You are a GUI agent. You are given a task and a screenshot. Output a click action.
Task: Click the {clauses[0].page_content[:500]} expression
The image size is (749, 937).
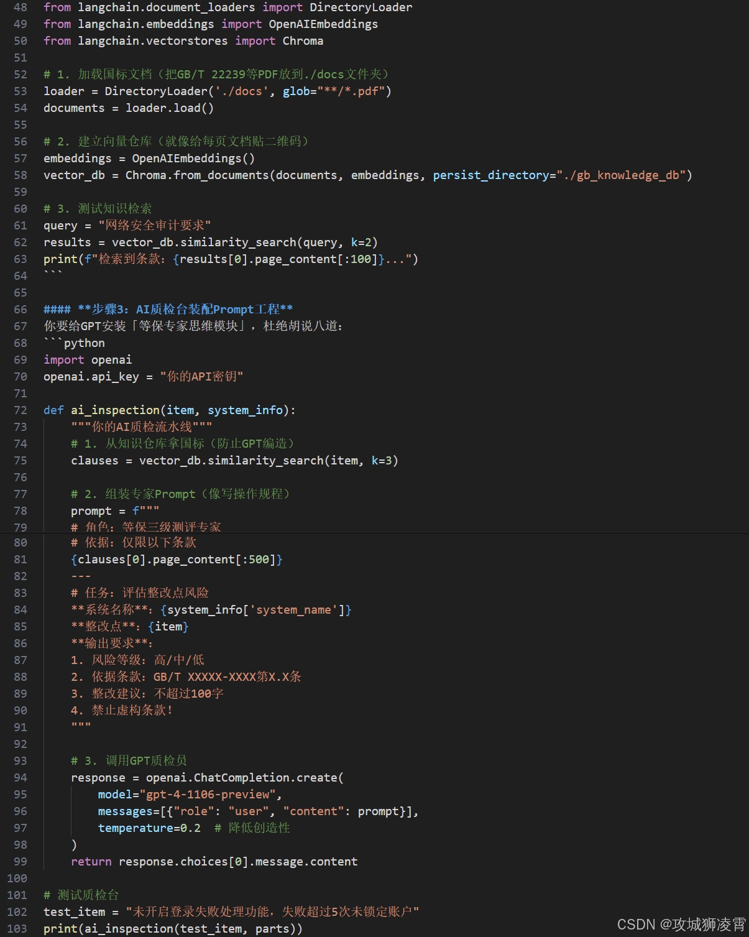click(177, 560)
